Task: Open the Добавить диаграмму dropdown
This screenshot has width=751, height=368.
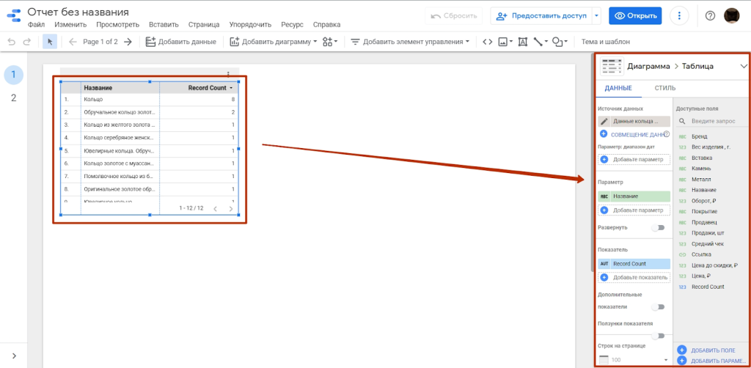Action: tap(274, 42)
